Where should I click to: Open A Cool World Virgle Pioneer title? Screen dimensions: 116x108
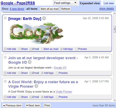pos(43,84)
